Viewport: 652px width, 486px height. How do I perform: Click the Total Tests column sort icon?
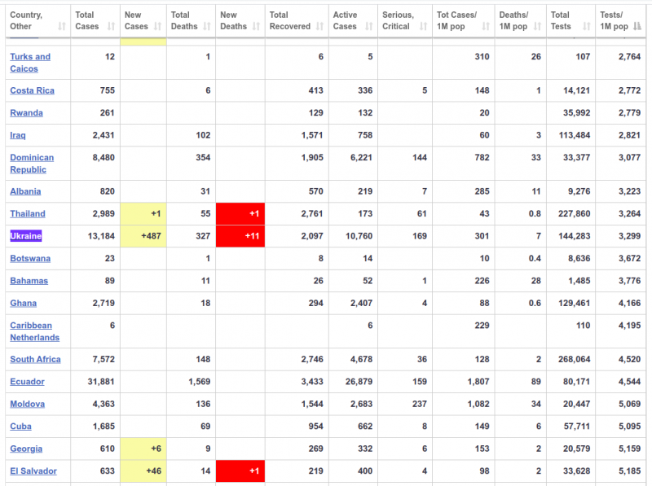click(x=587, y=27)
